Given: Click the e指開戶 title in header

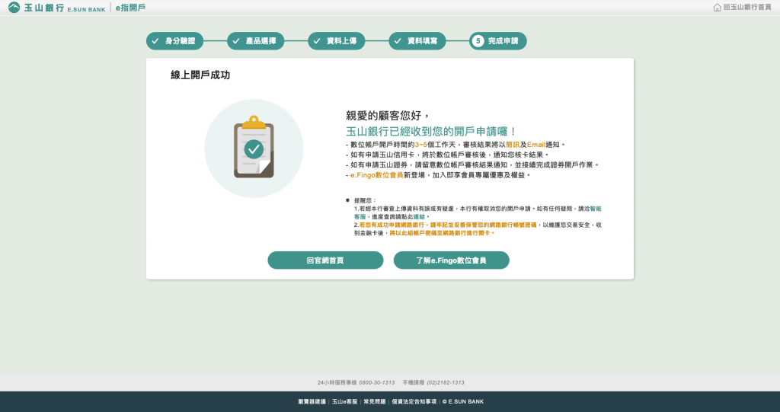Looking at the screenshot, I should (x=130, y=8).
